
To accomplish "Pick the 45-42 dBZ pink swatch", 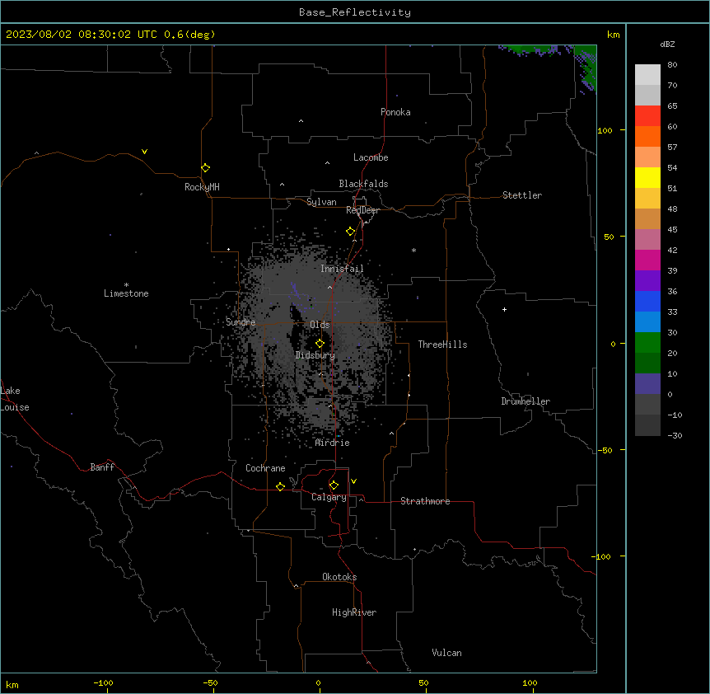I will coord(647,240).
